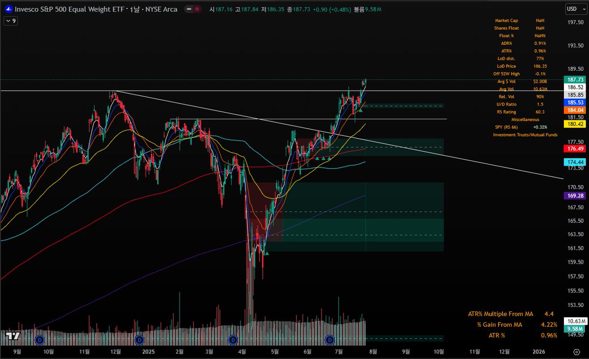589x359 pixels.
Task: Click the green 187.73 current price label
Action: pos(574,80)
